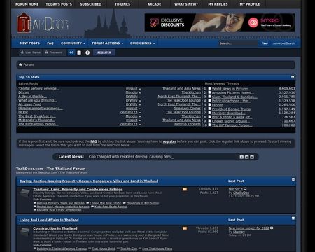Screen dimensions: 315x252
Task: Open Forum Home in top navigation
Action: pos(27,4)
